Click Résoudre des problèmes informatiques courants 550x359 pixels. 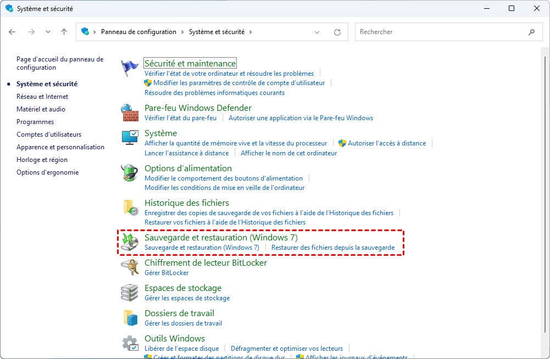coord(214,93)
